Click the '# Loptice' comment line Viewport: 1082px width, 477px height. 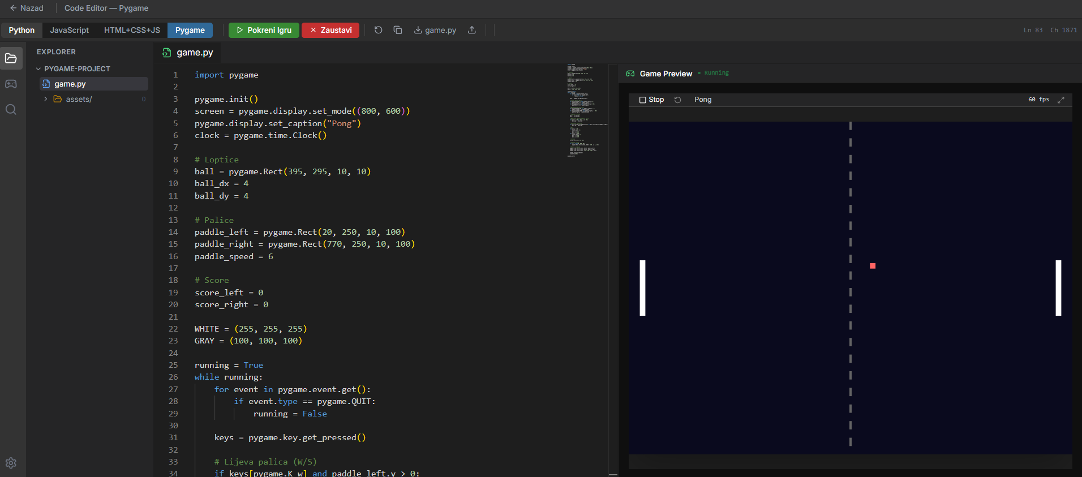tap(217, 160)
